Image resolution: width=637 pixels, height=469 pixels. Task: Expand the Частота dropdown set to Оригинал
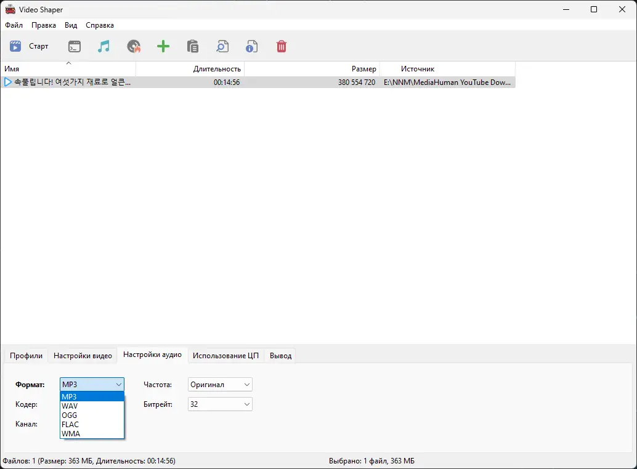[220, 385]
